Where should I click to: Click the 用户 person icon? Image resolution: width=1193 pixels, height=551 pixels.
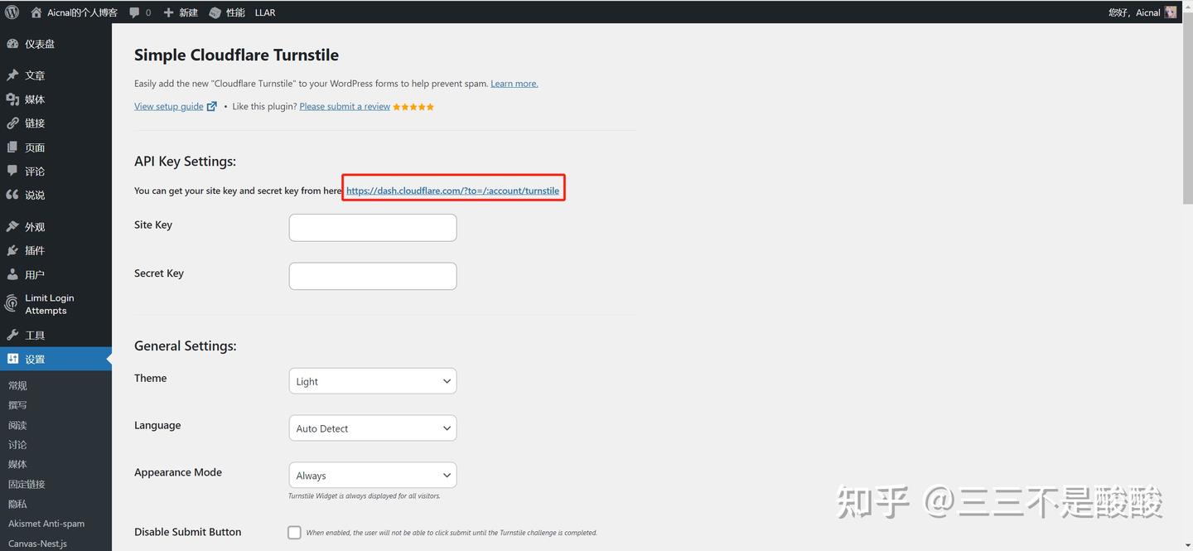(x=12, y=274)
